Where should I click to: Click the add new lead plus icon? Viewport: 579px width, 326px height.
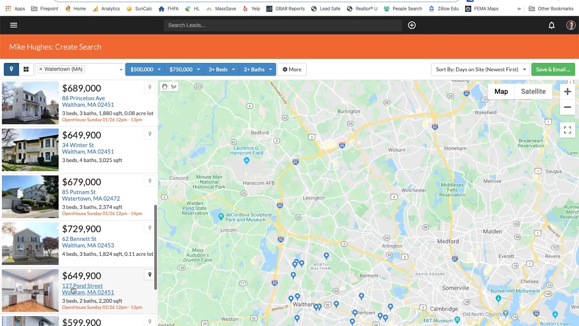click(x=412, y=25)
